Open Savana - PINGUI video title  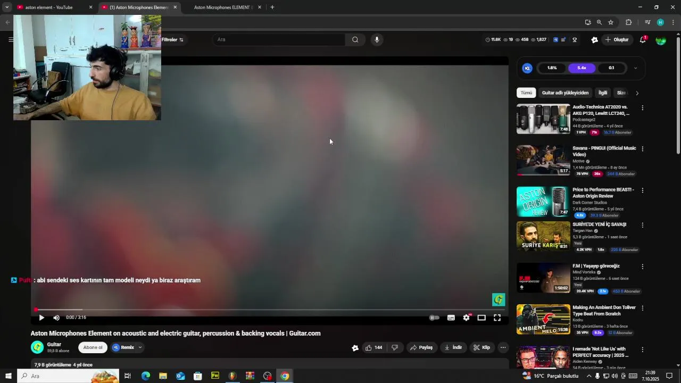coord(604,151)
